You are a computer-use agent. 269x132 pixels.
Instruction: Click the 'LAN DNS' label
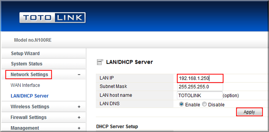tap(109, 104)
